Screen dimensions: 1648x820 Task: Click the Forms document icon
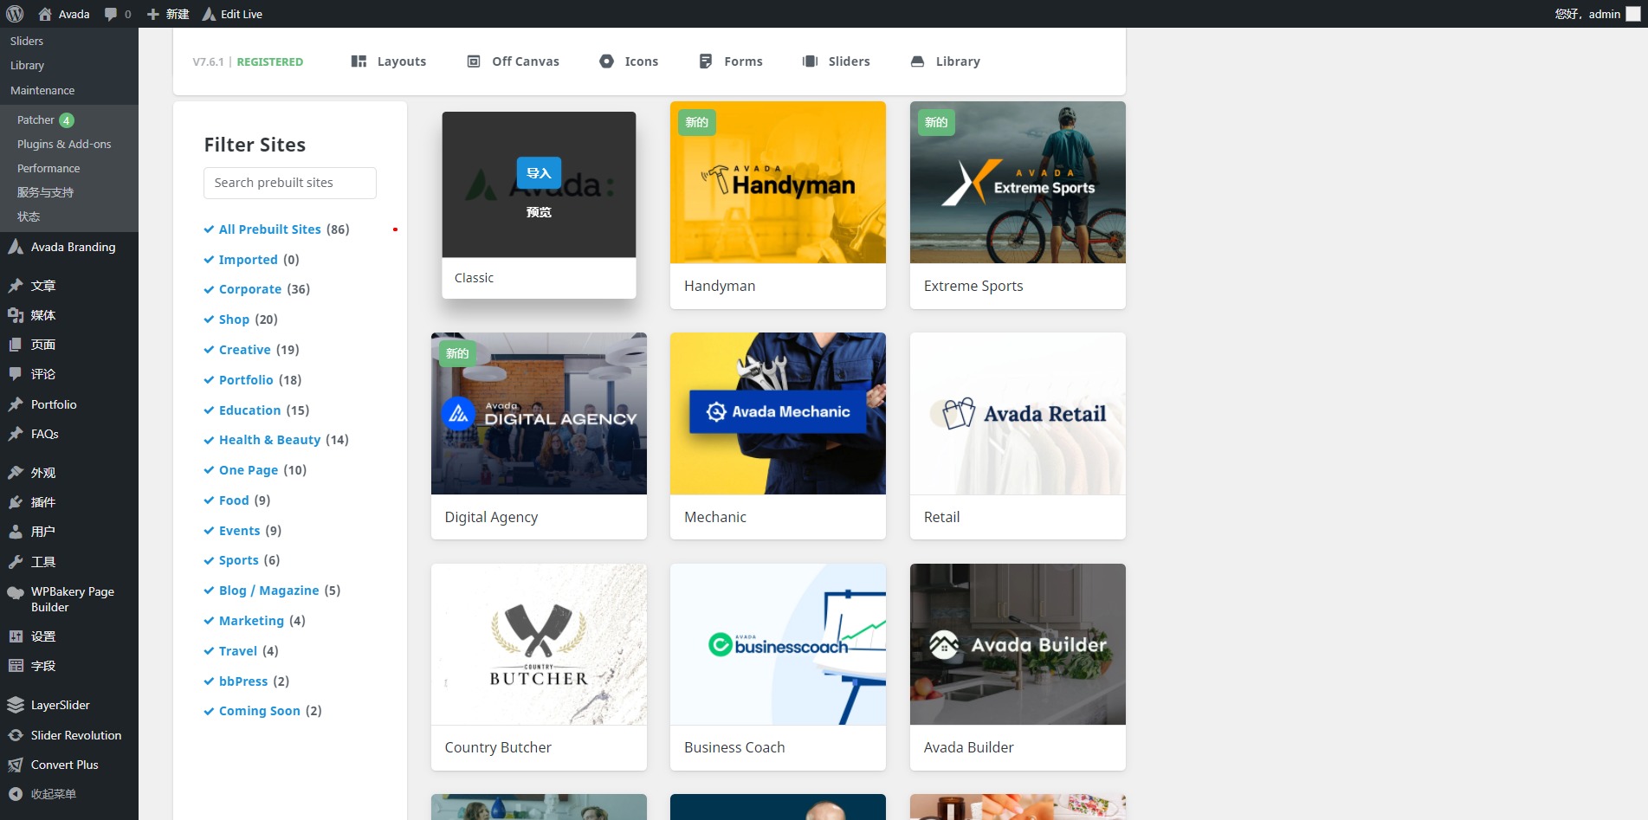pyautogui.click(x=706, y=61)
